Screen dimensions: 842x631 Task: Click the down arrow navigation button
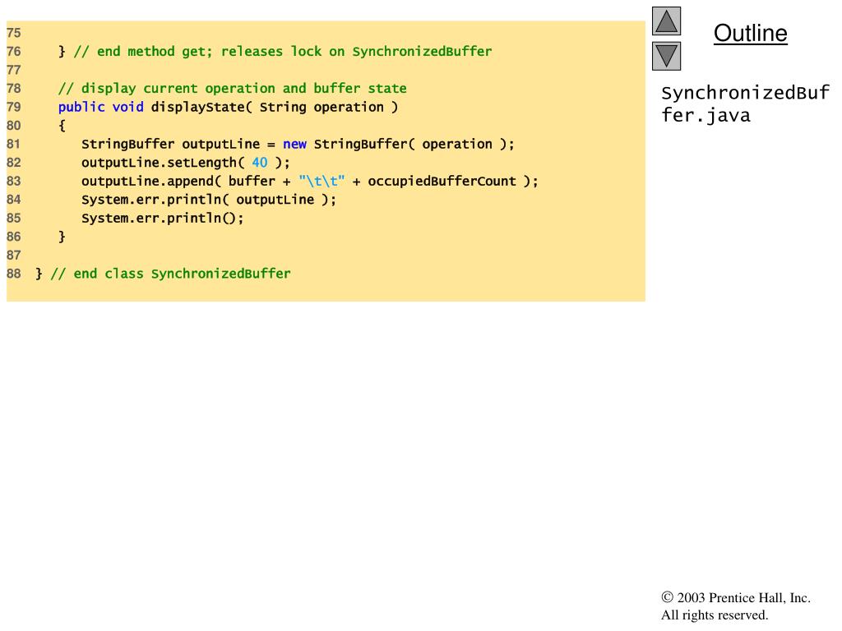[666, 57]
